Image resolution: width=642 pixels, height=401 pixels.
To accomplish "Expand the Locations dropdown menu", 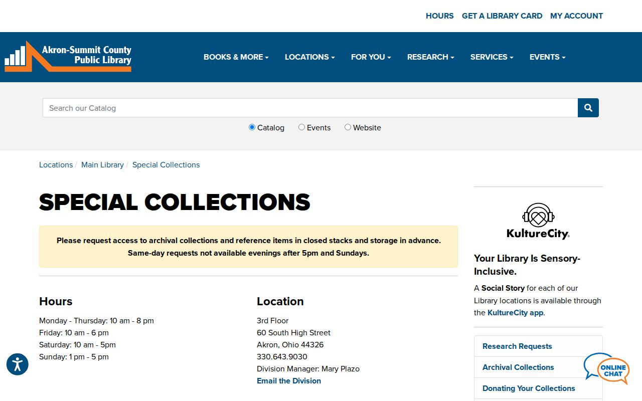I will tap(310, 57).
